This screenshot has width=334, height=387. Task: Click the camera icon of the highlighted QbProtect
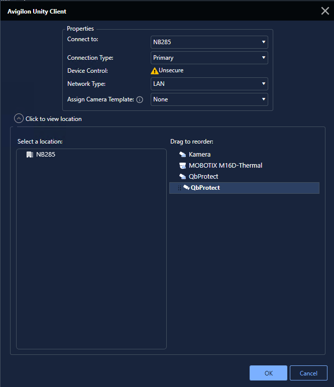[186, 187]
